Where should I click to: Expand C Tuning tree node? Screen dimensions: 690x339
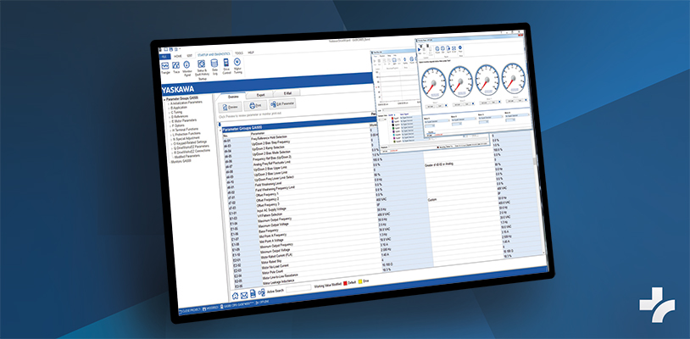click(168, 112)
